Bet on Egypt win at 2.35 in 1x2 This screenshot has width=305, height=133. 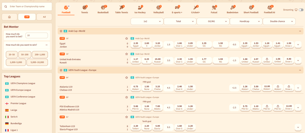click(x=136, y=45)
